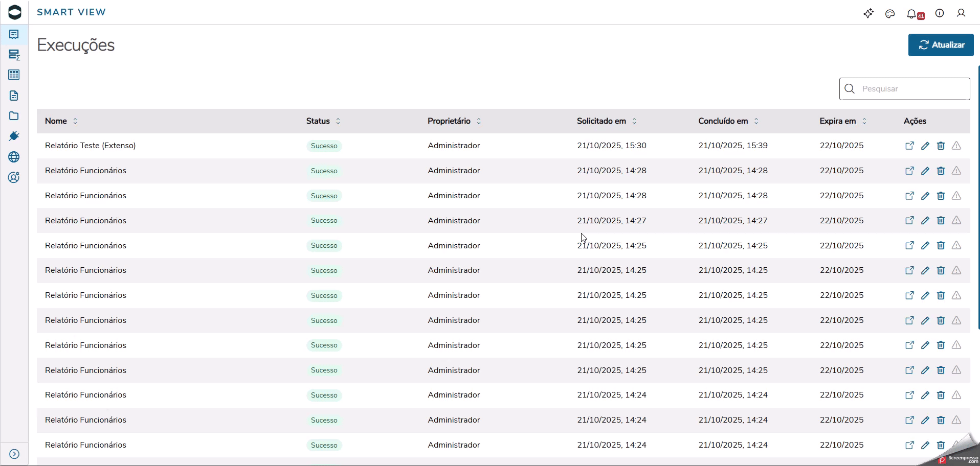Open the plug connector icon in sidebar
This screenshot has width=980, height=466.
[x=14, y=136]
